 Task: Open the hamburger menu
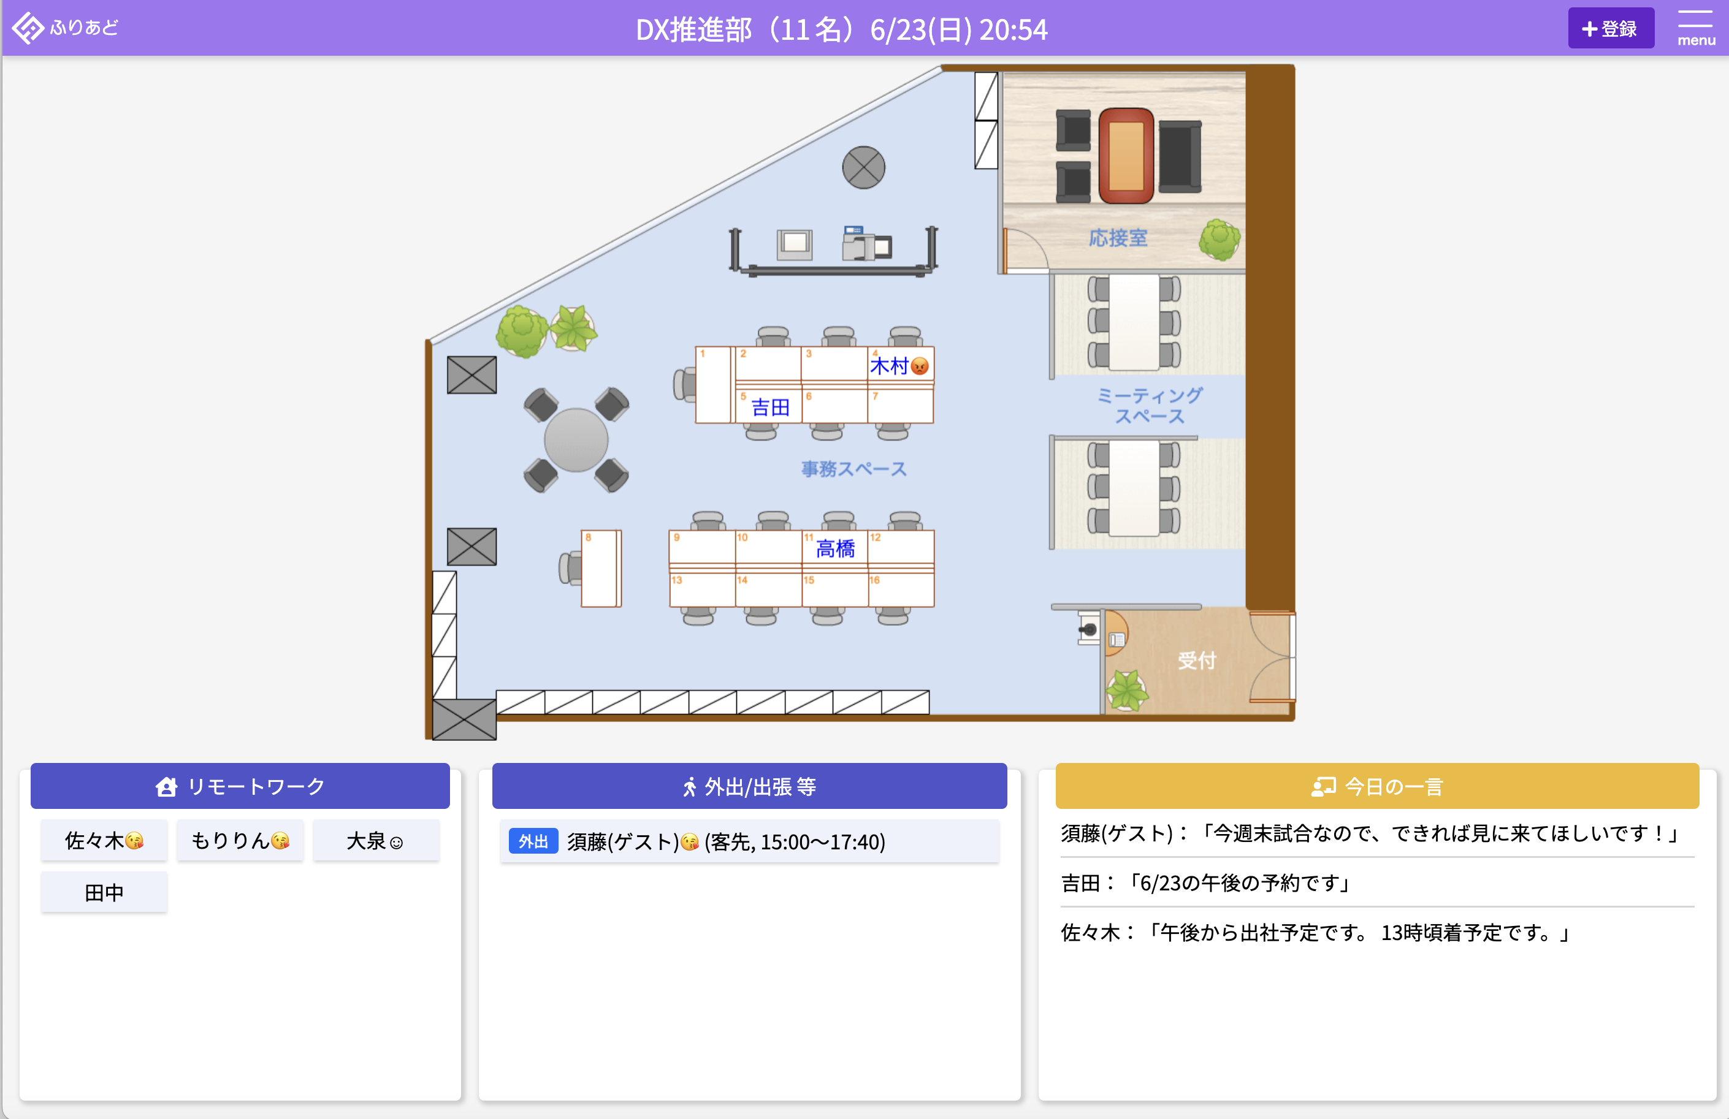tap(1695, 28)
